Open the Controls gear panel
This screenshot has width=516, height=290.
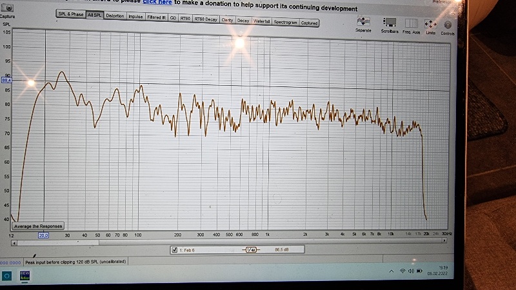pyautogui.click(x=448, y=26)
